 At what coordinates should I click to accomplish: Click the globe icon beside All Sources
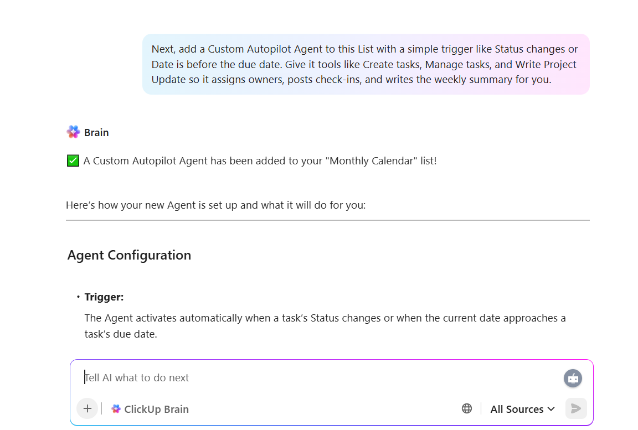tap(467, 408)
